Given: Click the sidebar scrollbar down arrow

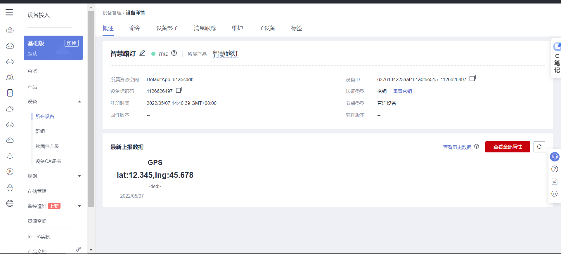Looking at the screenshot, I should [x=91, y=250].
